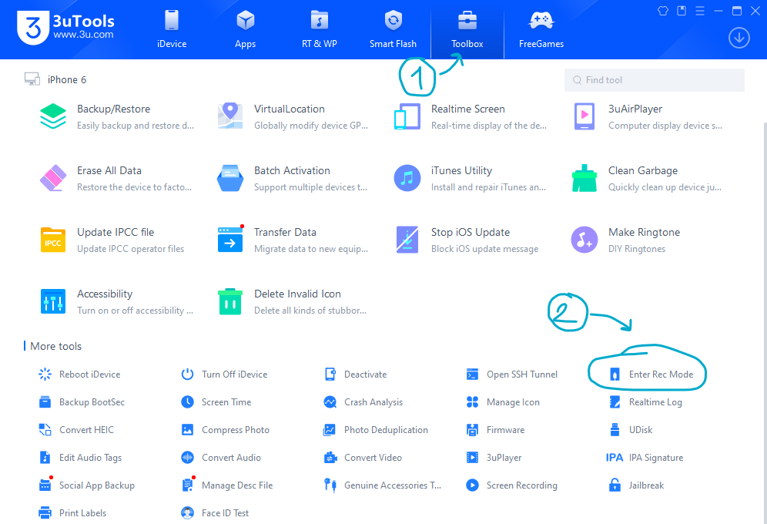Click the Reboot iDevice icon
The image size is (767, 524).
[x=45, y=375]
